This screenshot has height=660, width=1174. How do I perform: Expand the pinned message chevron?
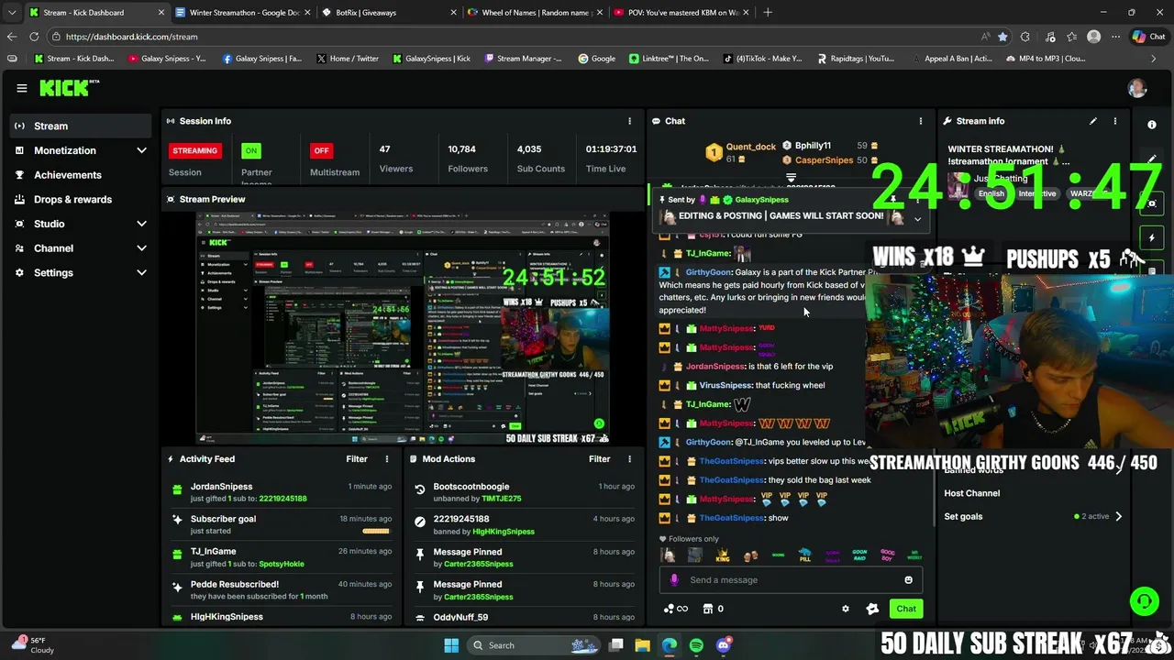click(x=917, y=219)
